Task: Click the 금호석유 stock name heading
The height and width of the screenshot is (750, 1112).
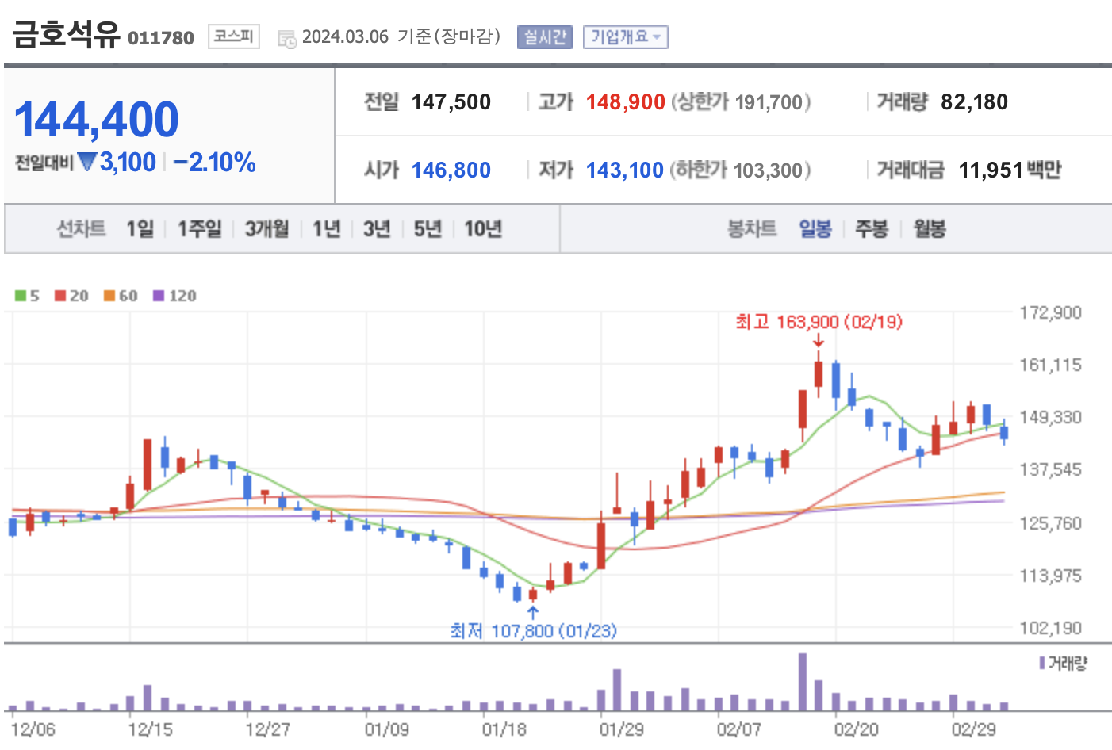Action: 65,34
